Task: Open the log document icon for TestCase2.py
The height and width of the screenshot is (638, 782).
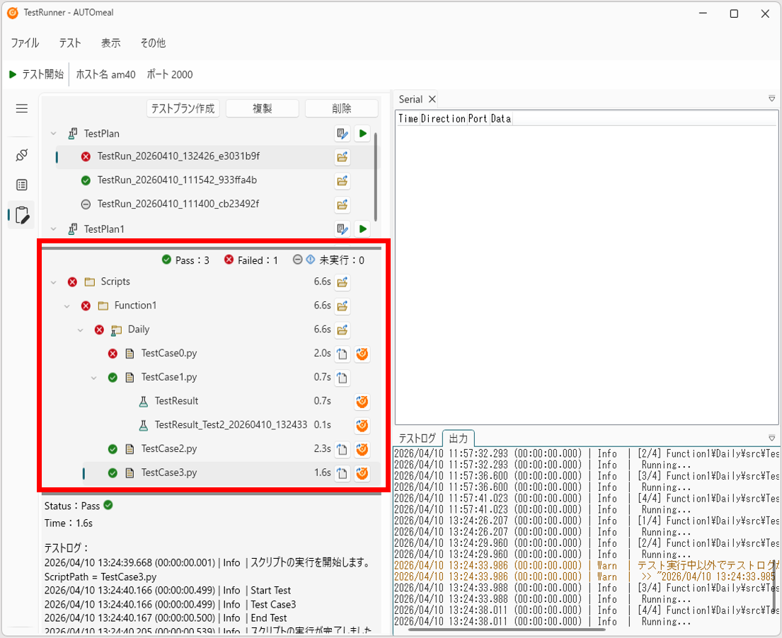Action: click(x=342, y=449)
